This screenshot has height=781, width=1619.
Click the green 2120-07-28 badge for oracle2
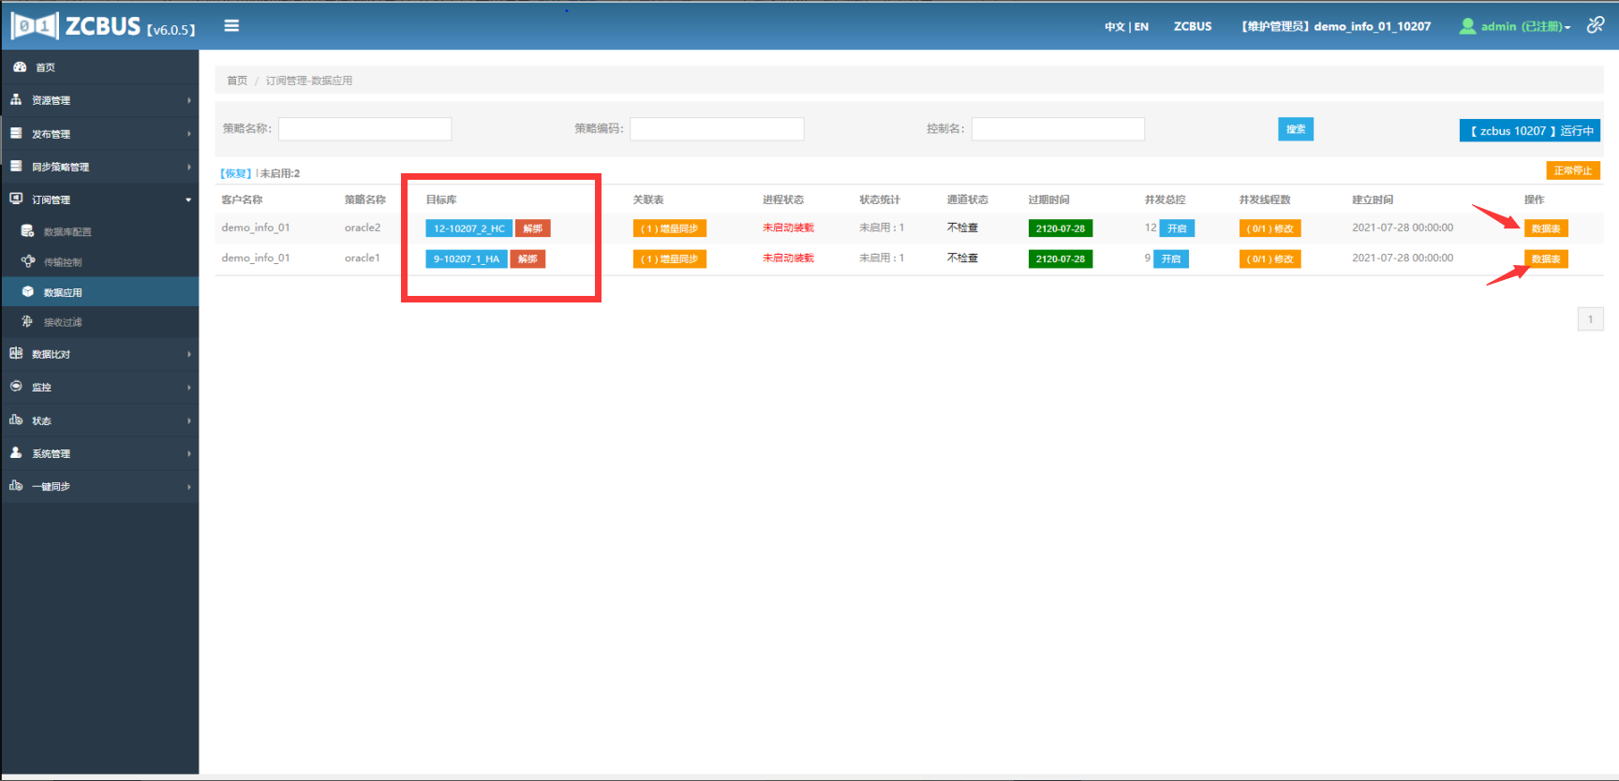(1060, 228)
